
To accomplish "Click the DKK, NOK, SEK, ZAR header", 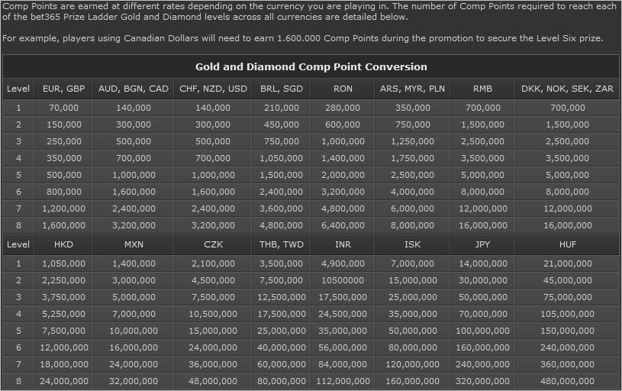I will click(567, 89).
